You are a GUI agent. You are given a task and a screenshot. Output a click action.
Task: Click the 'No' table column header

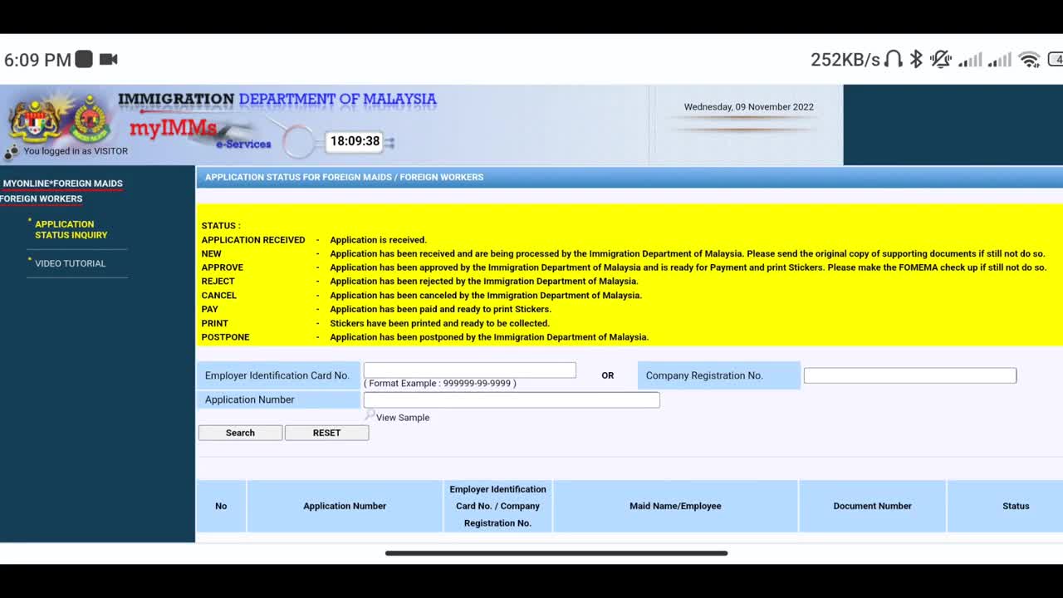click(x=221, y=506)
